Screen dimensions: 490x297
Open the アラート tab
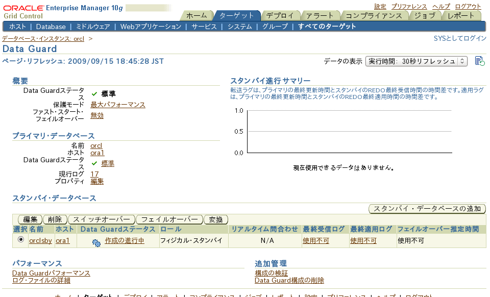tap(320, 15)
